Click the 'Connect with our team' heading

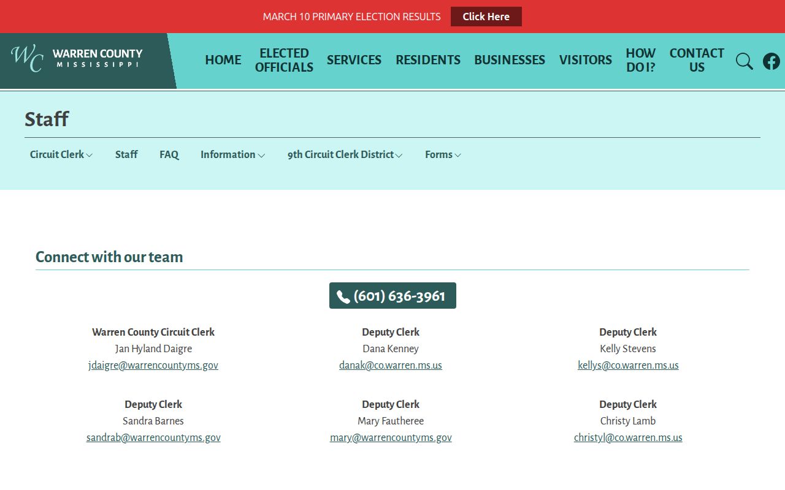[109, 257]
